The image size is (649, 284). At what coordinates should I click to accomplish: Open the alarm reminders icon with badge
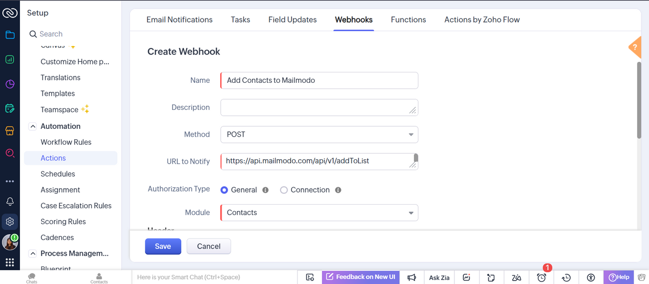(542, 278)
